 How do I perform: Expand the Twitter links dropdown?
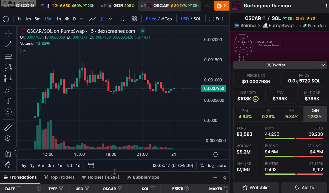click(x=323, y=65)
